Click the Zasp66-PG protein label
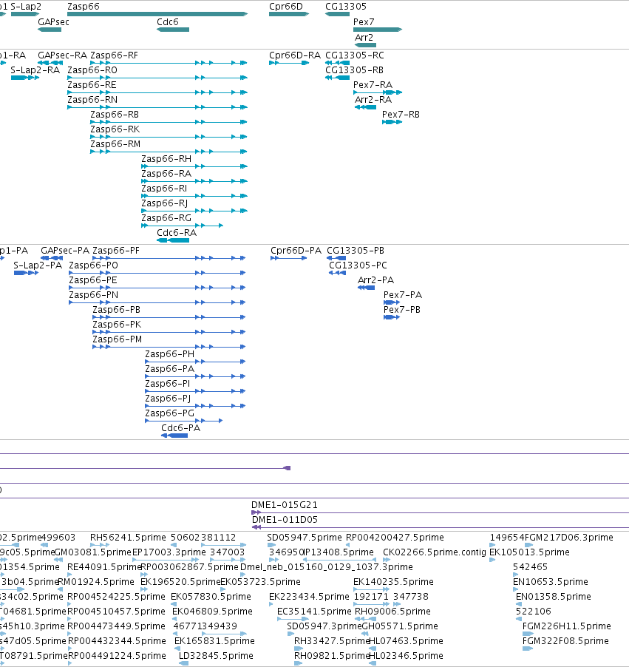This screenshot has width=629, height=667. click(170, 413)
